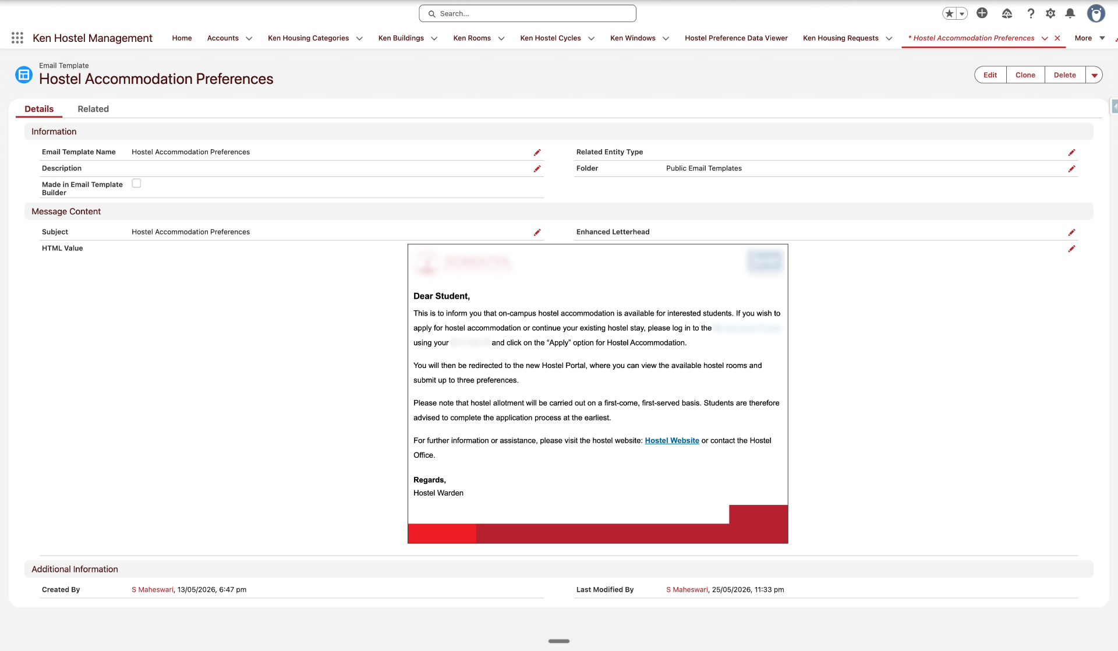Open the Ken Windows tab
1118x651 pixels.
tap(632, 38)
